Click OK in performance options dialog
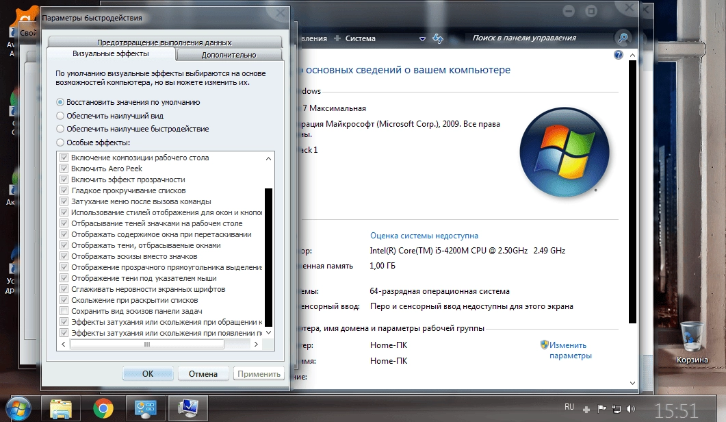This screenshot has height=422, width=726. (148, 374)
